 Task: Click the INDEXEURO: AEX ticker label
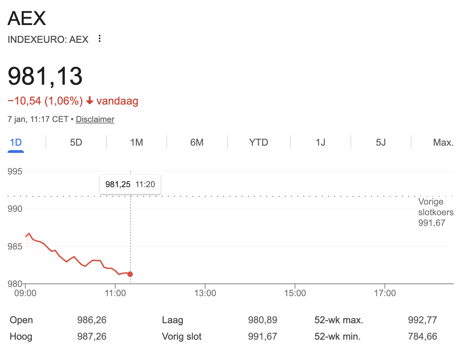click(x=48, y=39)
